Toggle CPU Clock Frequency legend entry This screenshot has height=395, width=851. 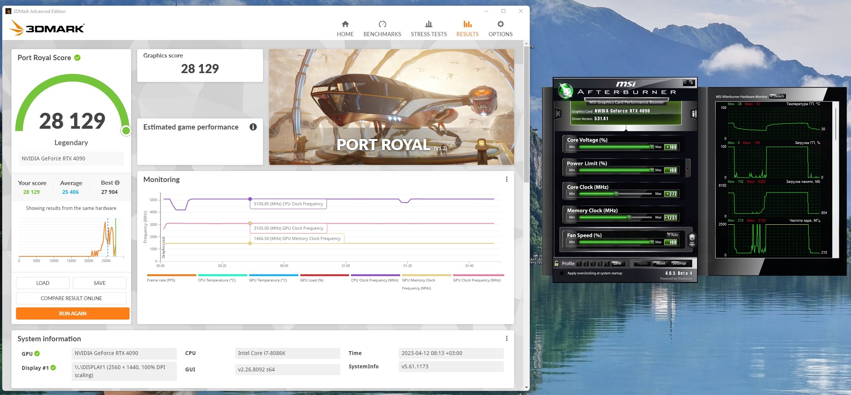click(x=375, y=278)
